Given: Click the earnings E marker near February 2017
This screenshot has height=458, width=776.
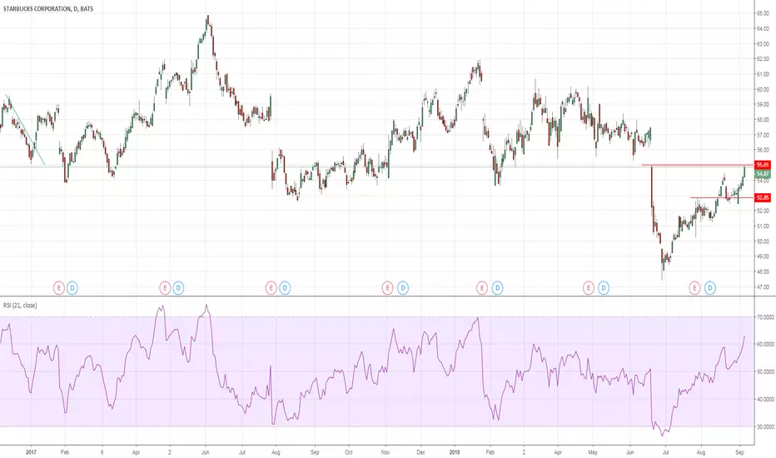Looking at the screenshot, I should pos(59,287).
